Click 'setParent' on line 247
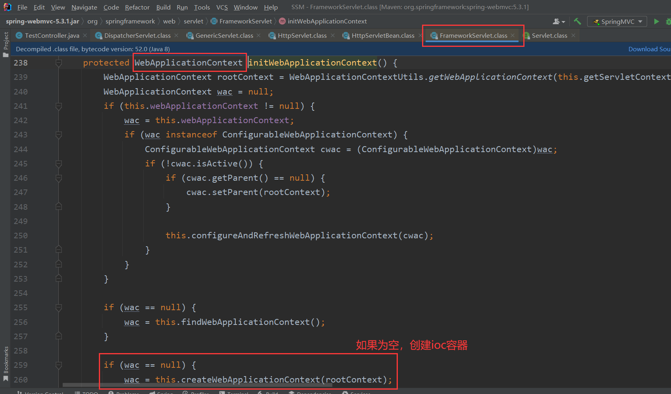 (x=235, y=192)
